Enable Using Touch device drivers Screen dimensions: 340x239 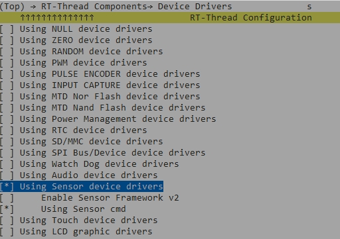[x=79, y=220]
